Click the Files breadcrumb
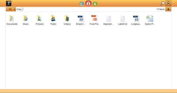The width and height of the screenshot is (177, 93). coord(19,9)
